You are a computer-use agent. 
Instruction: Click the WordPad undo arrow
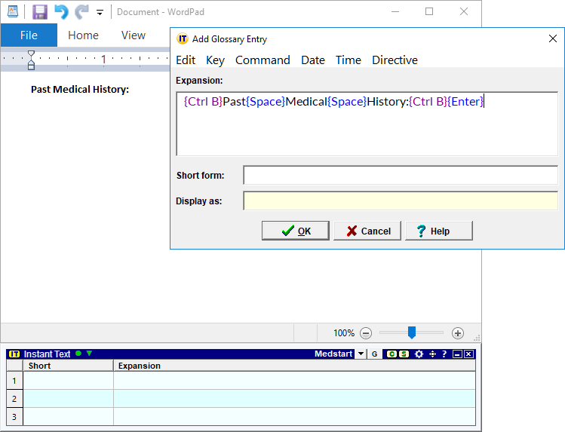pyautogui.click(x=61, y=12)
